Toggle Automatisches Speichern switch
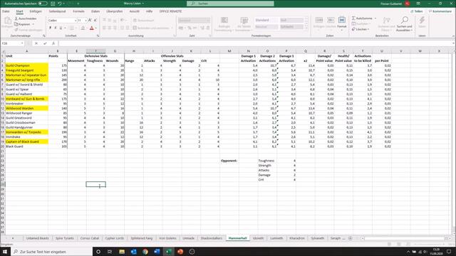456x256 pixels. point(43,4)
